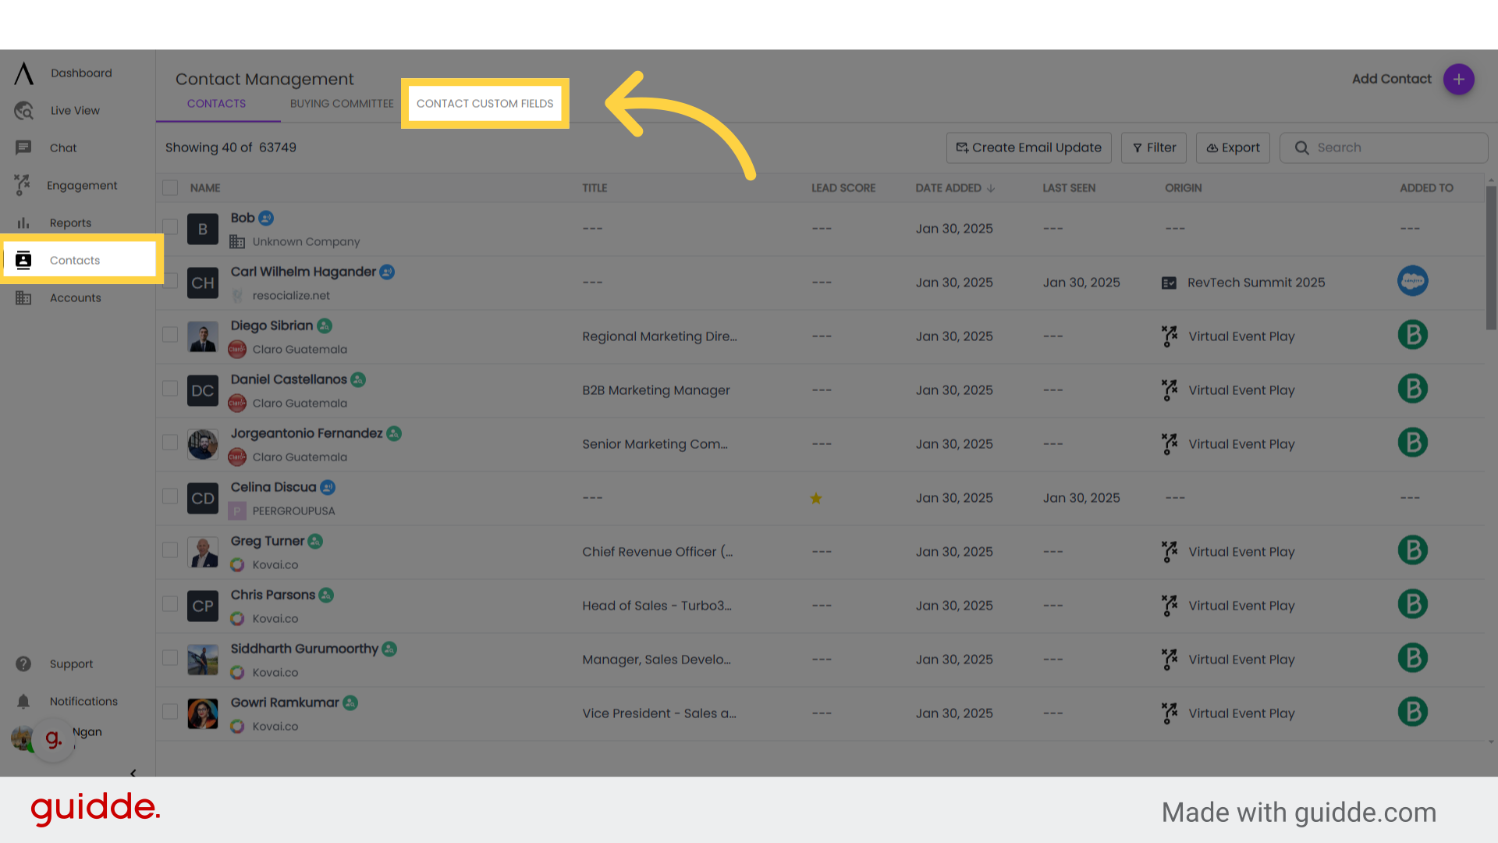The image size is (1498, 843).
Task: Click the Create Email Update button
Action: (1028, 148)
